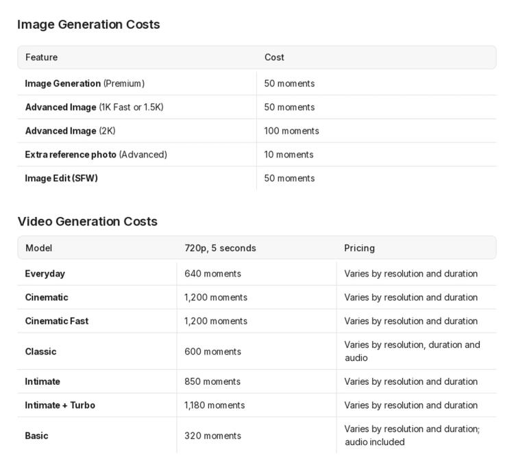The height and width of the screenshot is (467, 514).
Task: Click the '600 moments' cell
Action: [212, 351]
